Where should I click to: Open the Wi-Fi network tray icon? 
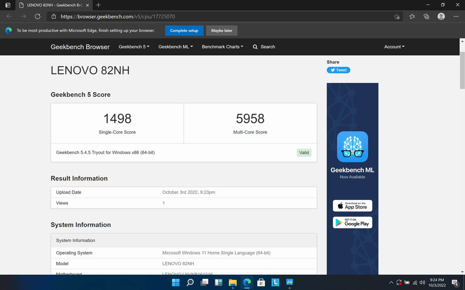415,283
